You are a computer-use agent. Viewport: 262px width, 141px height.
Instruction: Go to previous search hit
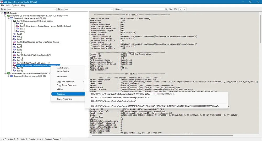click(x=180, y=9)
